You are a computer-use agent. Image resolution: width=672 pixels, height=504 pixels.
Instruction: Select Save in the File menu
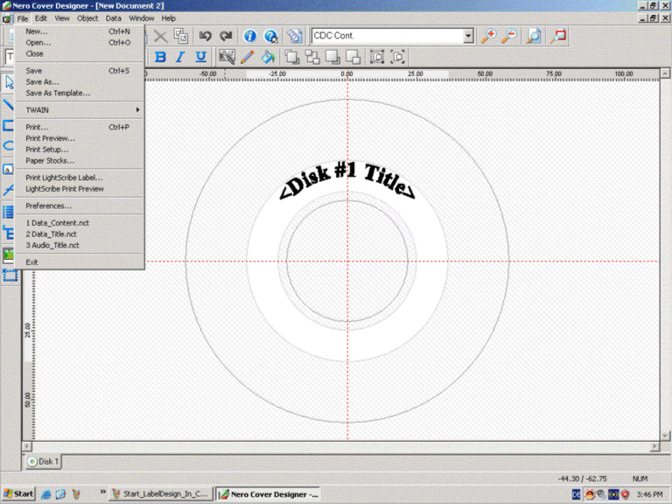80,71
